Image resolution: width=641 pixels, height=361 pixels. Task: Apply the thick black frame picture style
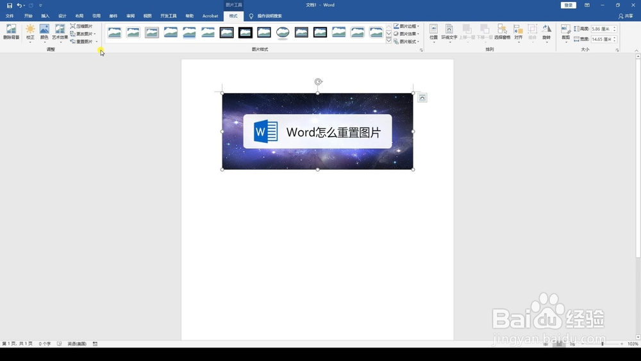[x=246, y=33]
